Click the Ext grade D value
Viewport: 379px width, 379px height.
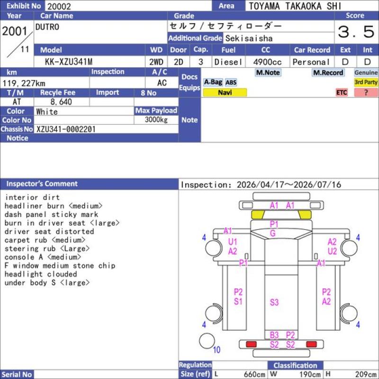click(345, 62)
